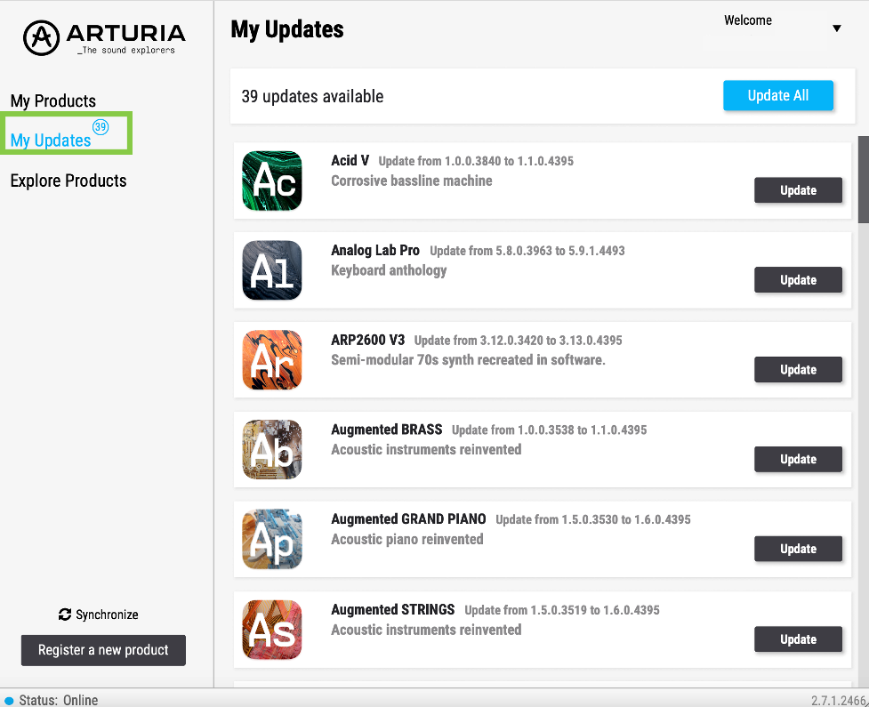Viewport: 869px width, 707px height.
Task: Update Analog Lab Pro
Action: click(x=798, y=280)
